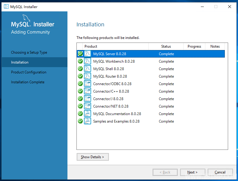Click green checkmark beside MySQL Server 8.0.28
Viewport: 238px width, 181px height.
click(x=80, y=54)
